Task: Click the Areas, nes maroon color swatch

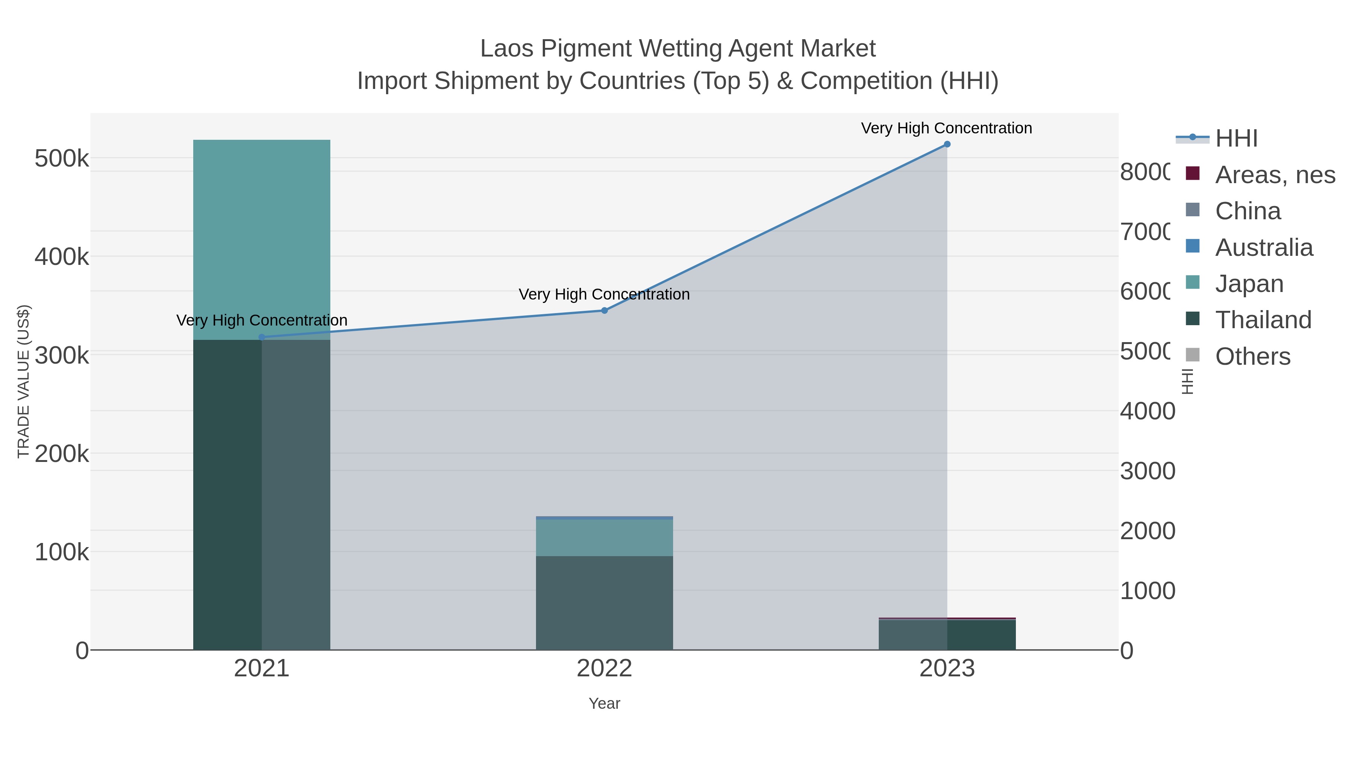Action: [x=1193, y=173]
